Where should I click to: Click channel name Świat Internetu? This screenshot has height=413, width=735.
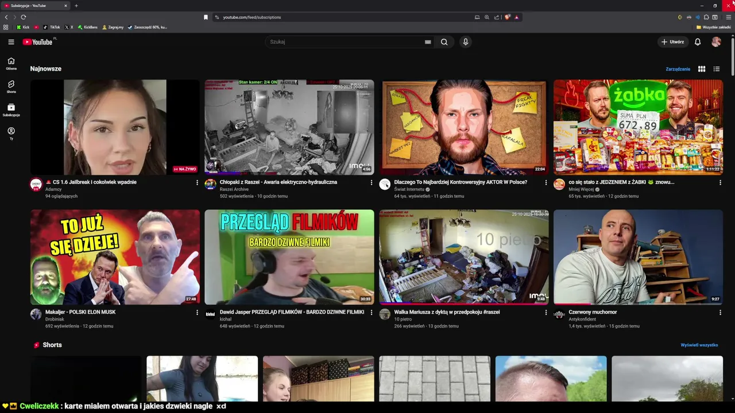coord(409,189)
